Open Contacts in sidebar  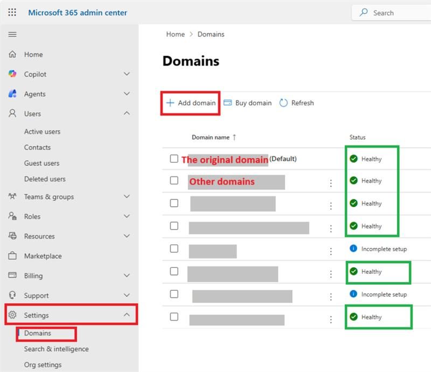pyautogui.click(x=37, y=147)
